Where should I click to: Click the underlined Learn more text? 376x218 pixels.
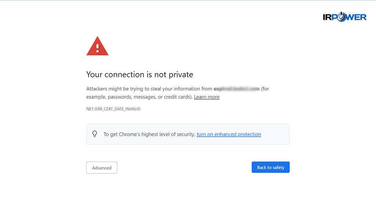click(x=206, y=96)
